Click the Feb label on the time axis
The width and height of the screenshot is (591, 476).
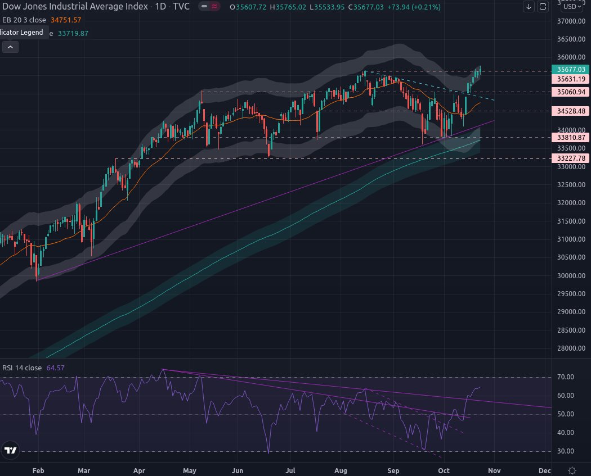coord(38,470)
